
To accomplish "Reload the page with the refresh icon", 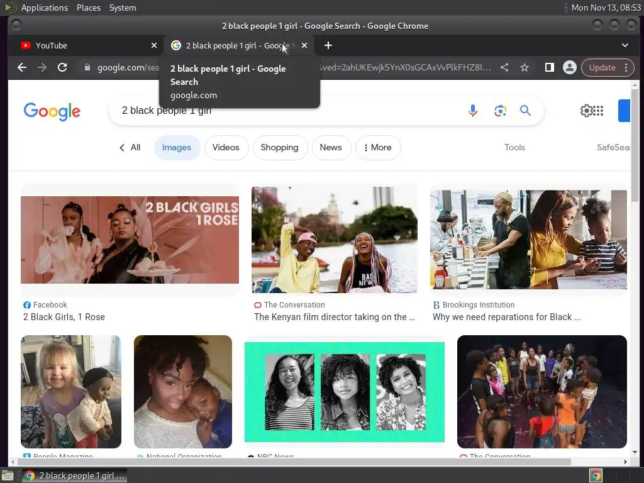I will point(62,67).
